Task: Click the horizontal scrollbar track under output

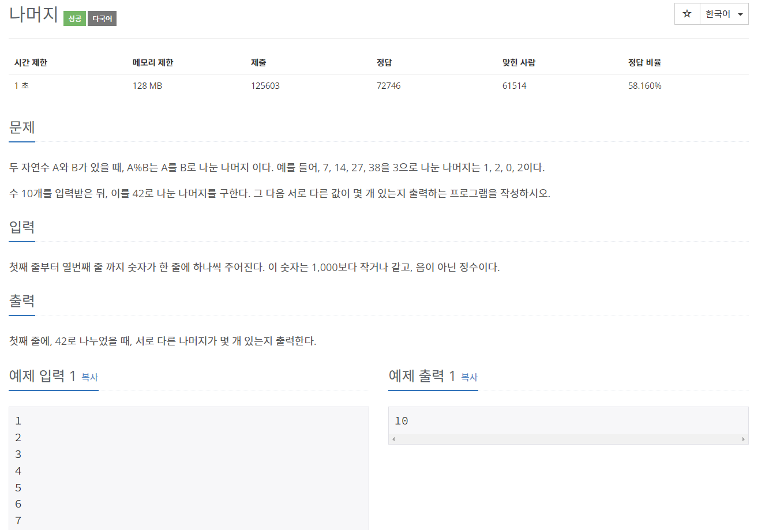Action: (x=568, y=439)
